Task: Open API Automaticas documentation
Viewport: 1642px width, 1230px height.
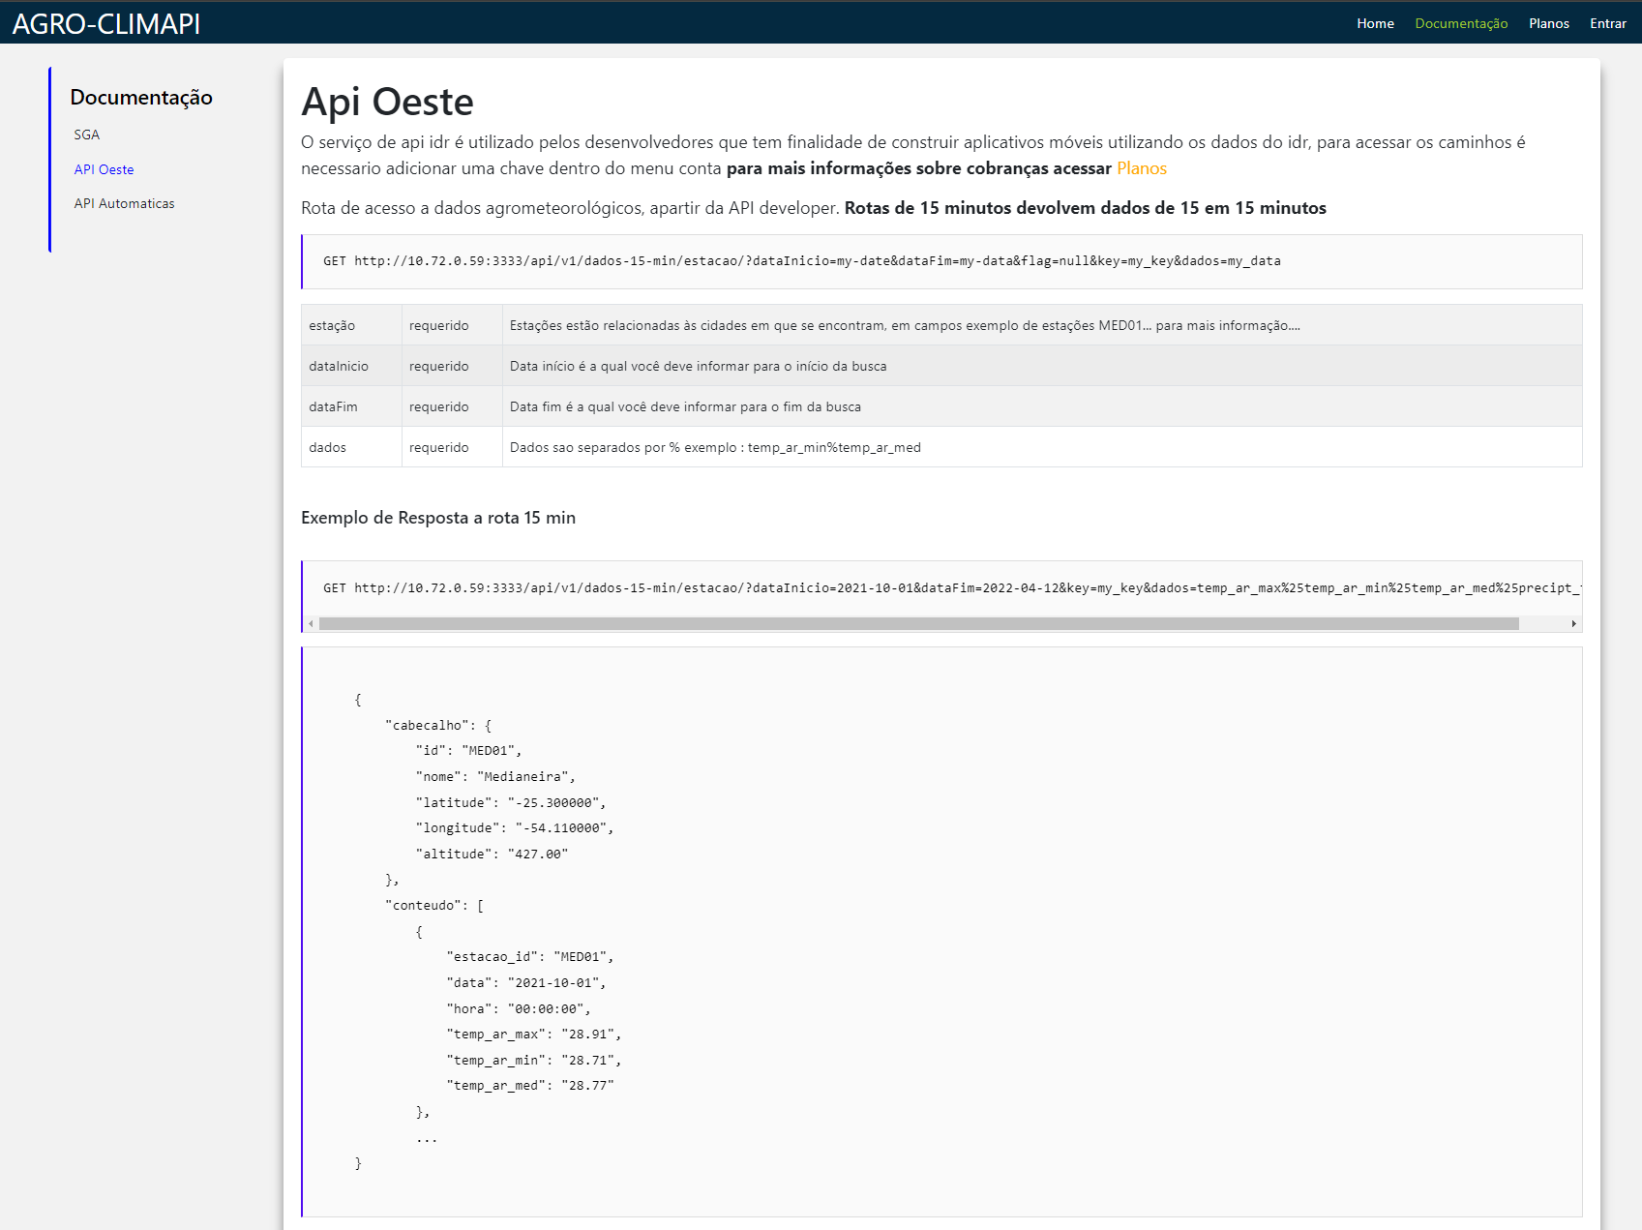Action: [x=124, y=203]
